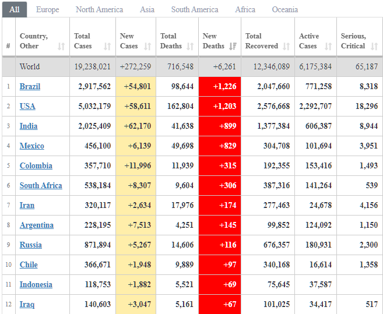This screenshot has height=314, width=383.
Task: Click the New Deaths sort icon
Action: (233, 47)
